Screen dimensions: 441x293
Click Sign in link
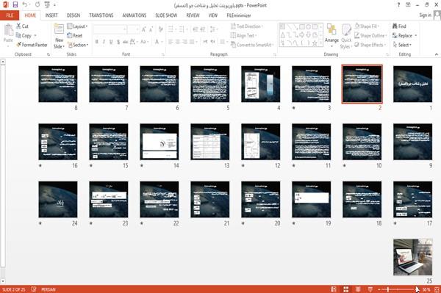tap(425, 15)
